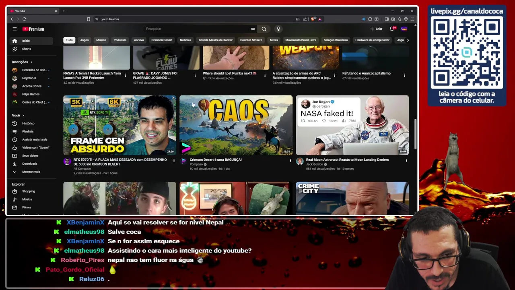
Task: Open Histórico in the sidebar
Action: click(x=32, y=123)
